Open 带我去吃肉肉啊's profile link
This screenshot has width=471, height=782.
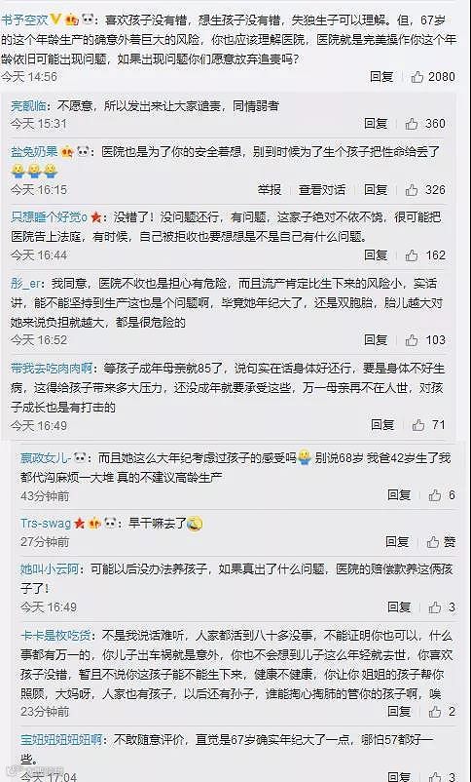click(52, 369)
